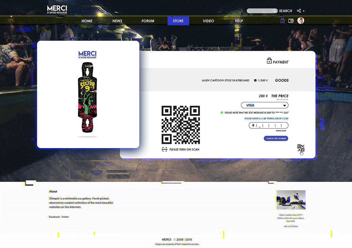Open the wallet icon in the navbar
Image resolution: width=352 pixels, height=248 pixels.
(291, 21)
